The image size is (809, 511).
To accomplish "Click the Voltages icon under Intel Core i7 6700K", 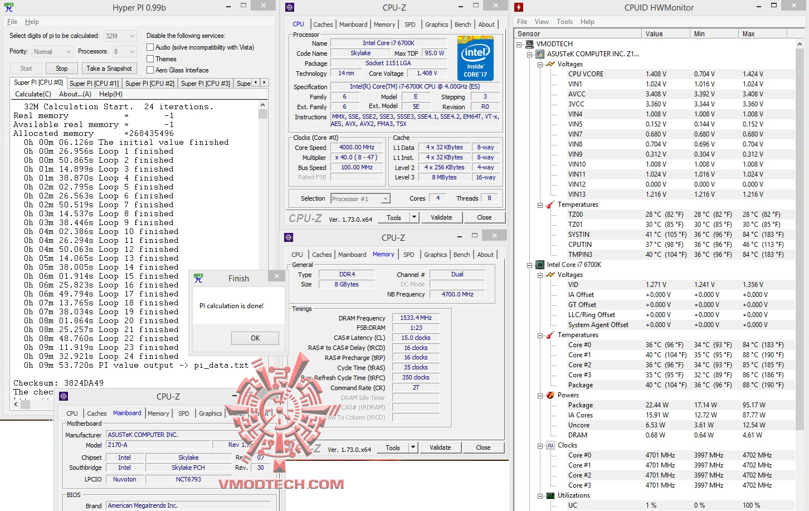I will pos(550,275).
